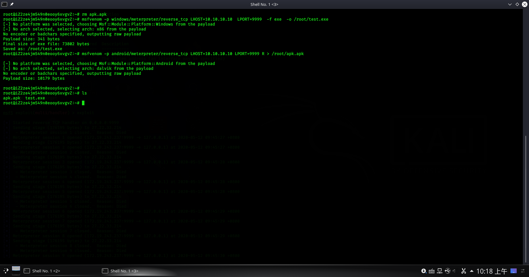Expand hidden system tray icons

pyautogui.click(x=471, y=271)
